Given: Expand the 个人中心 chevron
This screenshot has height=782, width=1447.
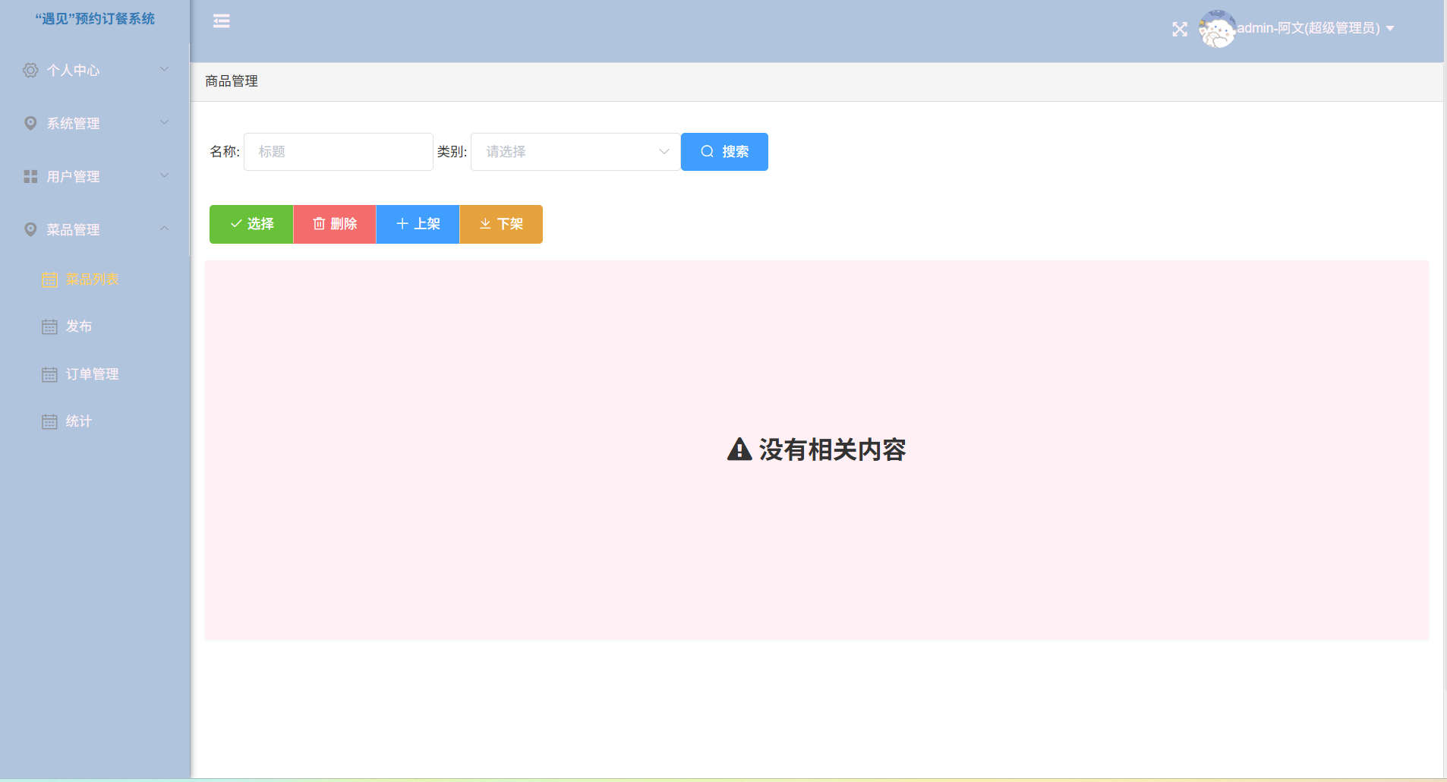Looking at the screenshot, I should click(x=164, y=69).
